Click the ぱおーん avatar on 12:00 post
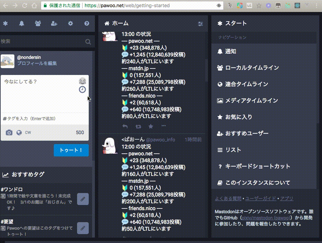 pos(110,146)
